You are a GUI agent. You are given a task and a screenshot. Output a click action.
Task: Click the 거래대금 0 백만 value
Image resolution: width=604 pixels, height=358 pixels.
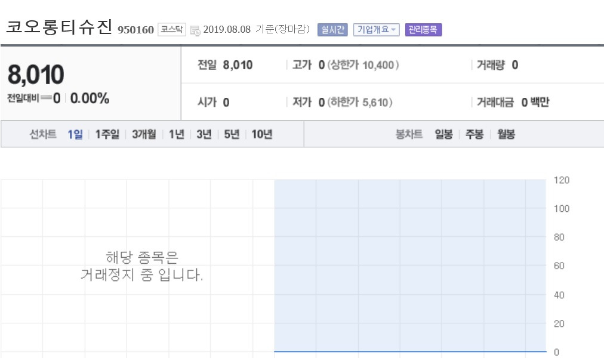pos(535,103)
